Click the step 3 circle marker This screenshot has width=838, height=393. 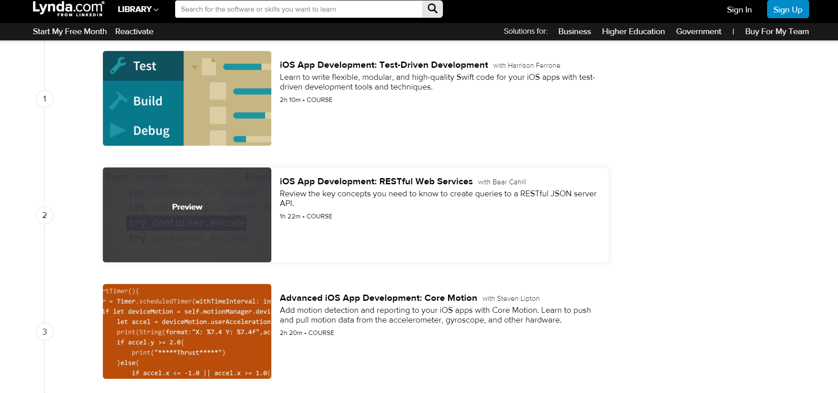(45, 332)
